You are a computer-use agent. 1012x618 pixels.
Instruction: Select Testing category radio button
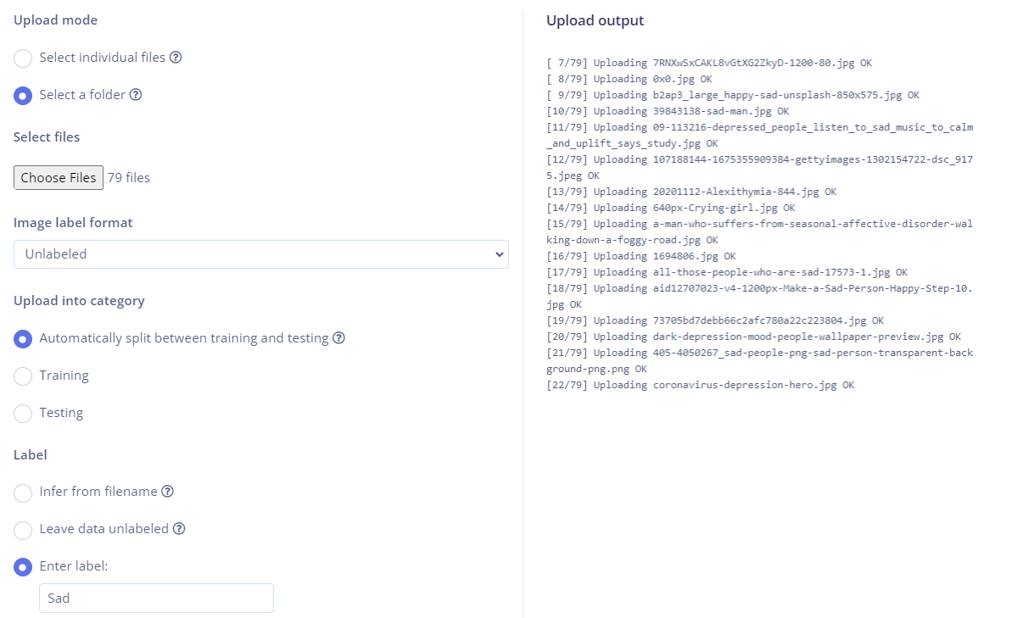pos(23,415)
